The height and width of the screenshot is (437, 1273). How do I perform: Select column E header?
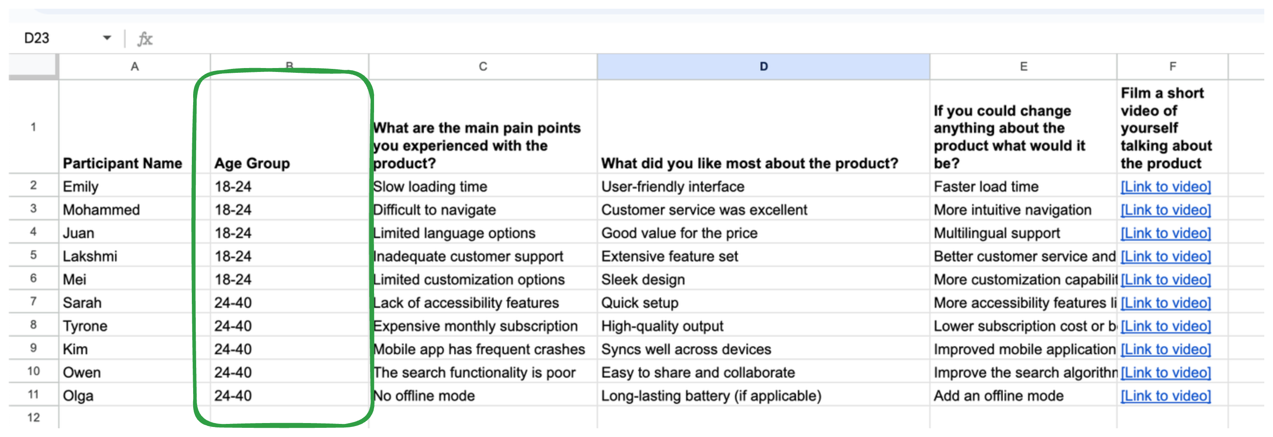point(1023,66)
